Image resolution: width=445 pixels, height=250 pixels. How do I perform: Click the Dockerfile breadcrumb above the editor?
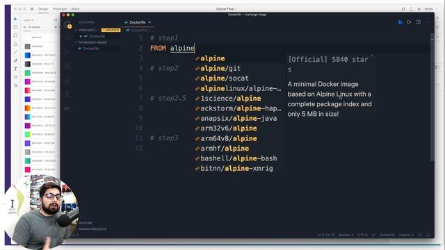(138, 30)
